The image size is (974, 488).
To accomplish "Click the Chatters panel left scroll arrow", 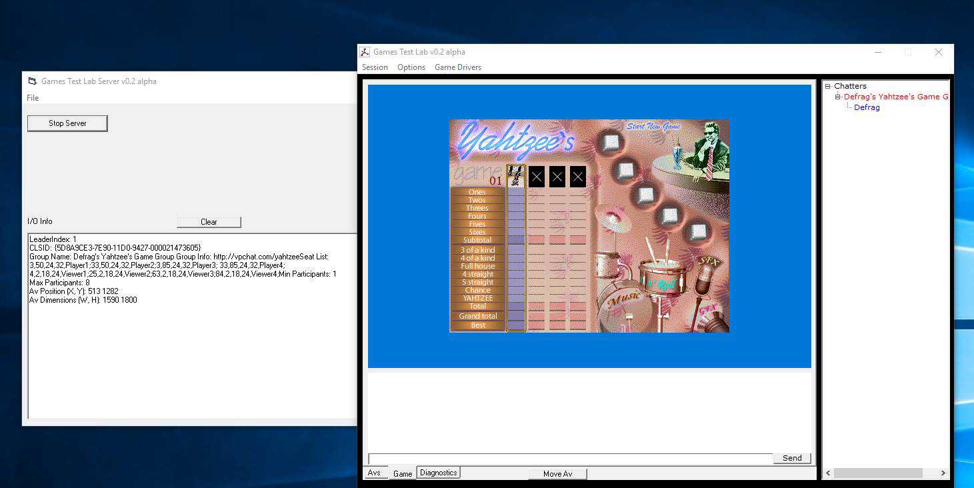I will pos(829,473).
